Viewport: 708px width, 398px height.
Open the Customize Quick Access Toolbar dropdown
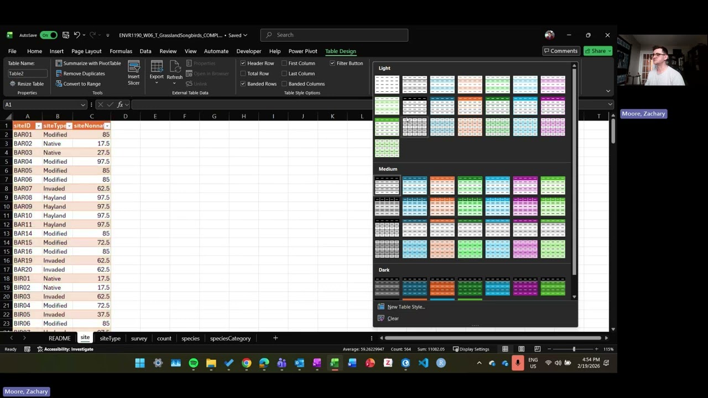107,35
